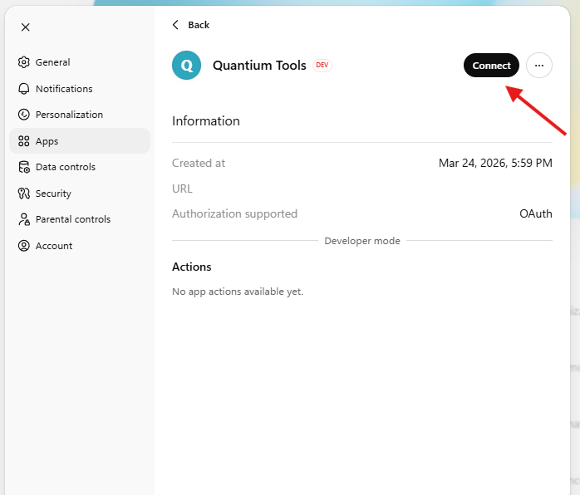The width and height of the screenshot is (580, 495).
Task: Click the URL label
Action: click(182, 189)
